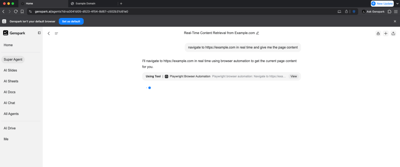
Task: Switch to the Home tab
Action: (x=43, y=4)
